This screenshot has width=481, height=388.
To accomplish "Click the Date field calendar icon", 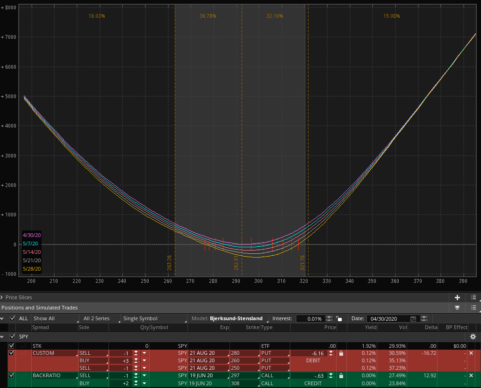I will tap(413, 318).
